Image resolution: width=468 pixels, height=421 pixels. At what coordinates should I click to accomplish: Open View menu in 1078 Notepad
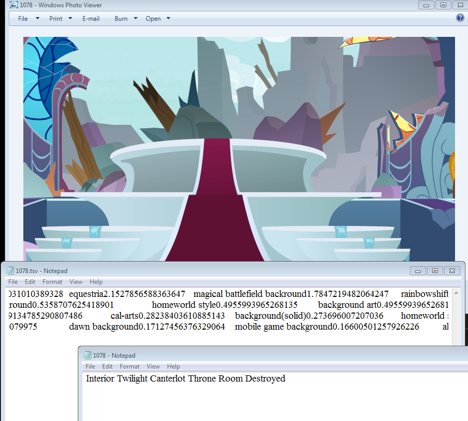point(153,366)
